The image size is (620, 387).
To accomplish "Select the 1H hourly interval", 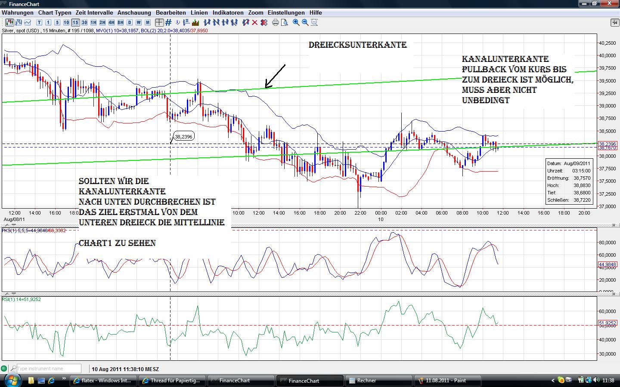I will coord(93,22).
